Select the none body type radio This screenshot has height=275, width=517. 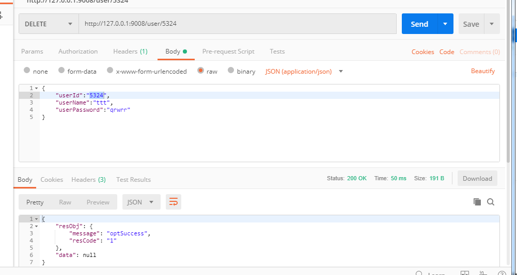(x=27, y=70)
